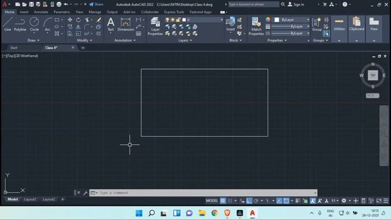Viewport: 391px width, 220px height.
Task: Select the Line tool
Action: pos(7,24)
